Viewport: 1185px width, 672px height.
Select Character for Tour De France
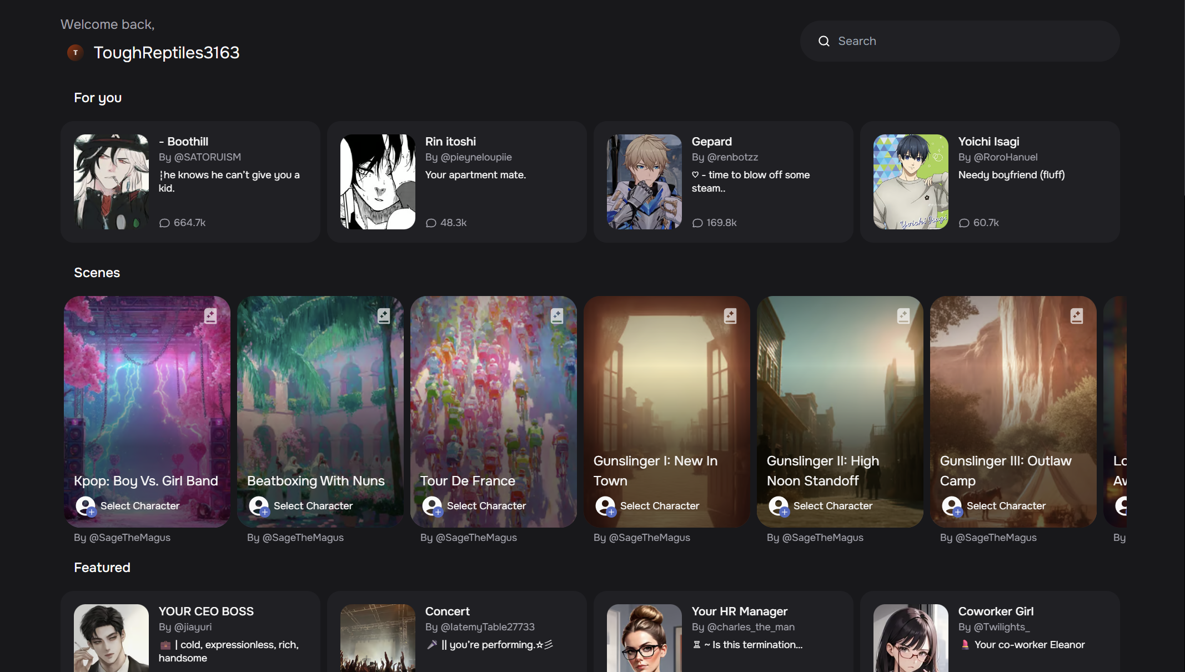point(486,506)
